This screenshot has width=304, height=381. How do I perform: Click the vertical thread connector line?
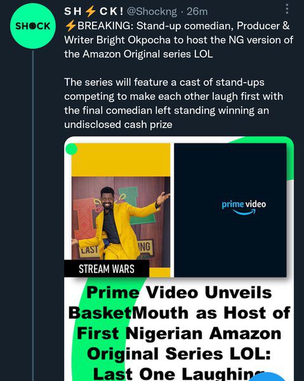[x=33, y=215]
